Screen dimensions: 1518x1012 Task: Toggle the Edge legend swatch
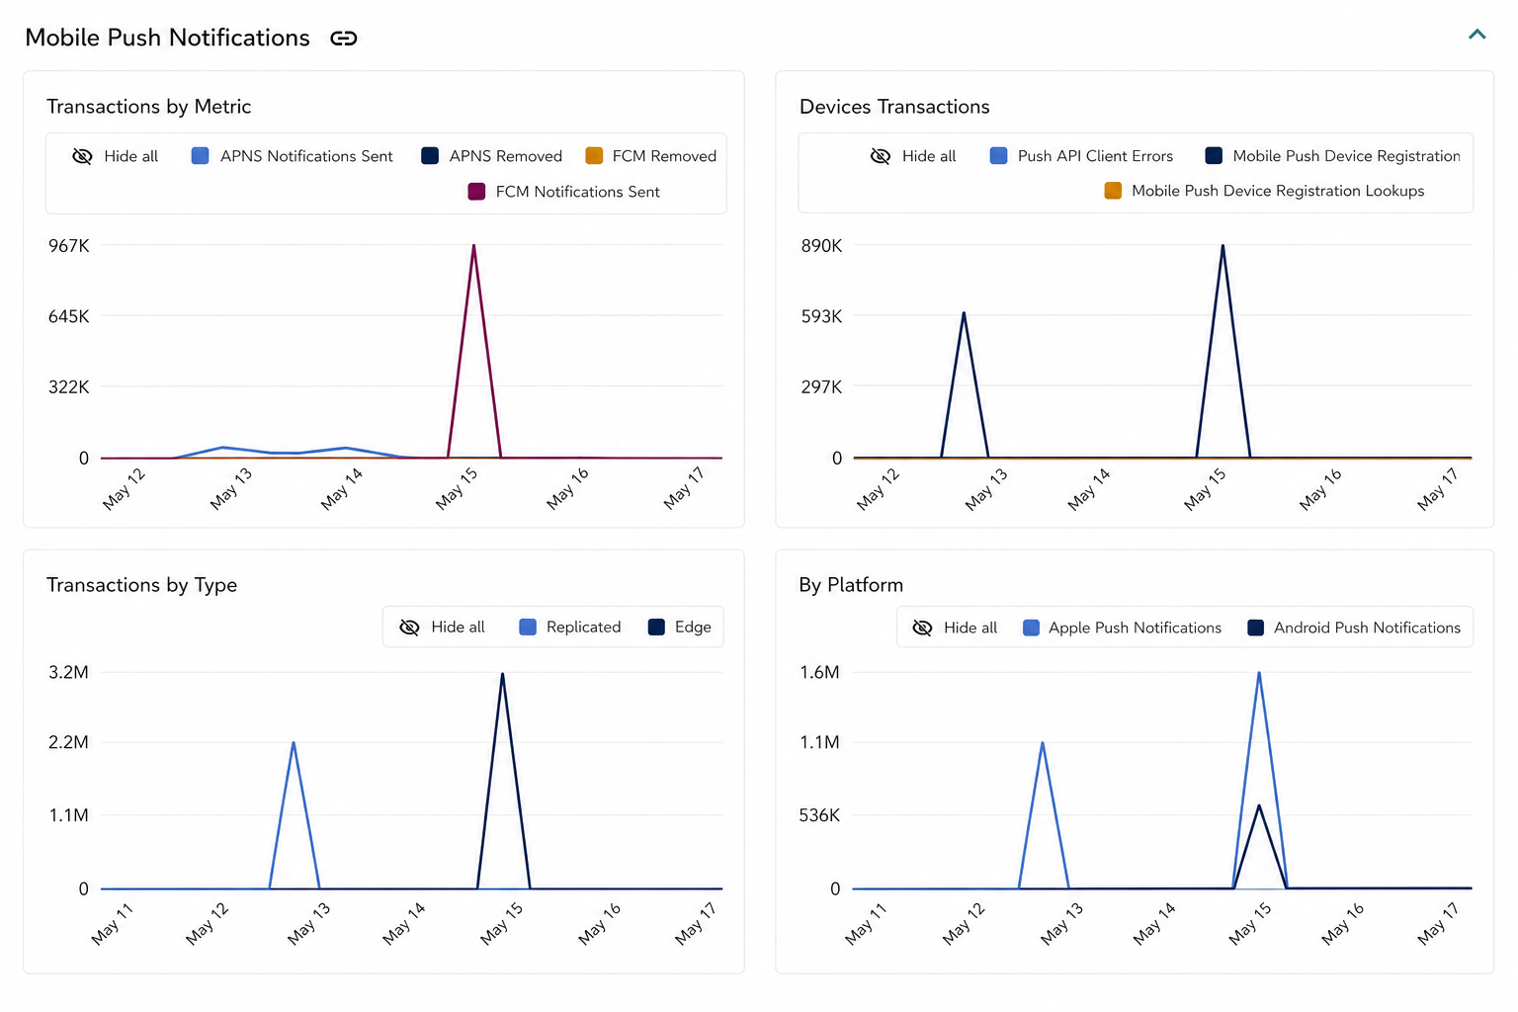(656, 627)
